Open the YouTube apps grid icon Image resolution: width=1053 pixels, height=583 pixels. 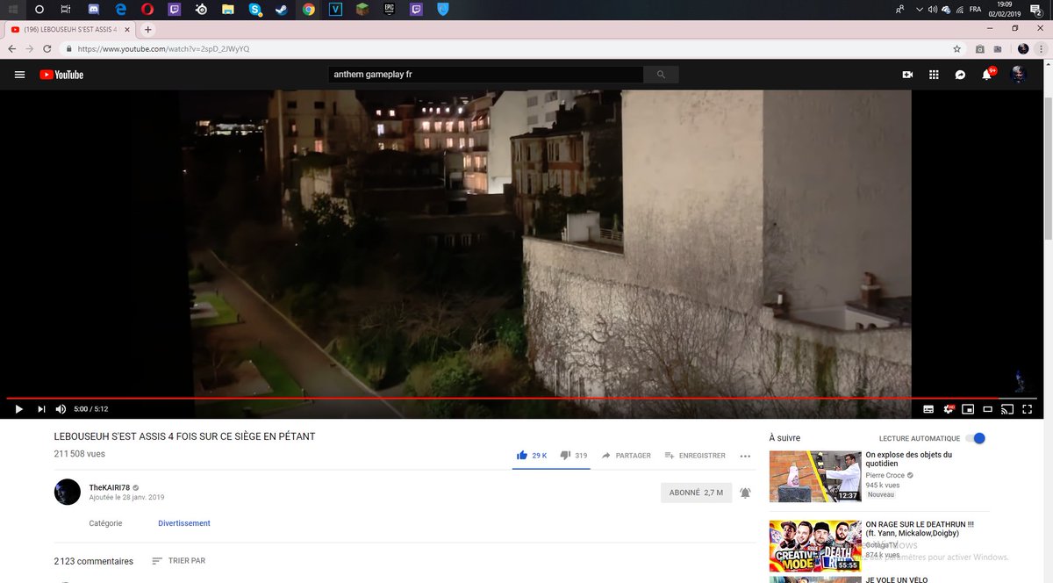coord(934,75)
